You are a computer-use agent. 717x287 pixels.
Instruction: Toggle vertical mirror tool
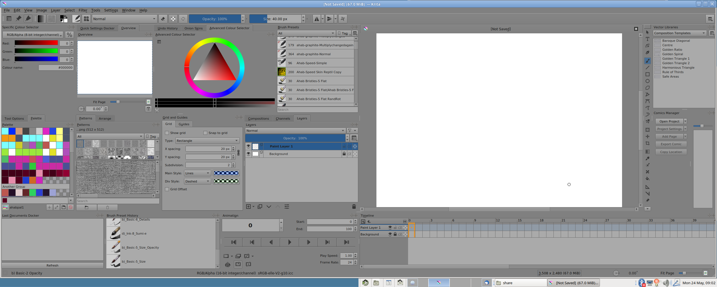[x=329, y=19]
